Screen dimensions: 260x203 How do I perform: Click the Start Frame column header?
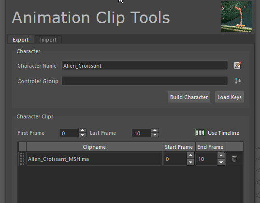(179, 147)
